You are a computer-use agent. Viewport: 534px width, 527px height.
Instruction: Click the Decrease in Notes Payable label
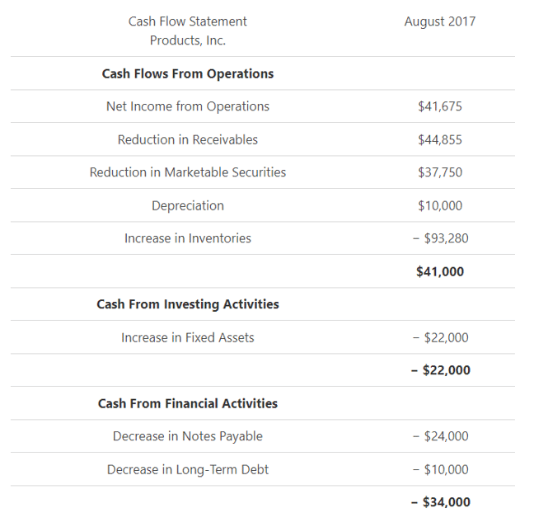[x=187, y=436]
